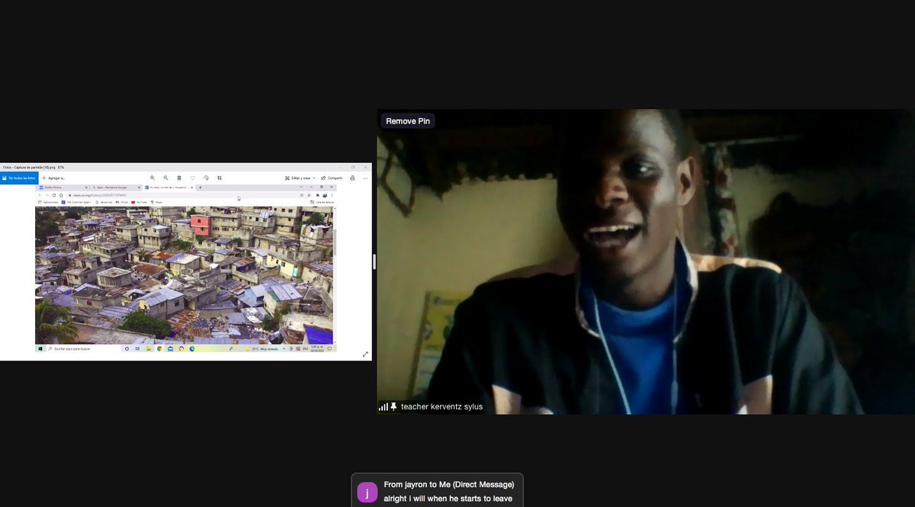The image size is (915, 507).
Task: Click the Compartir share button in Photos
Action: pos(331,178)
